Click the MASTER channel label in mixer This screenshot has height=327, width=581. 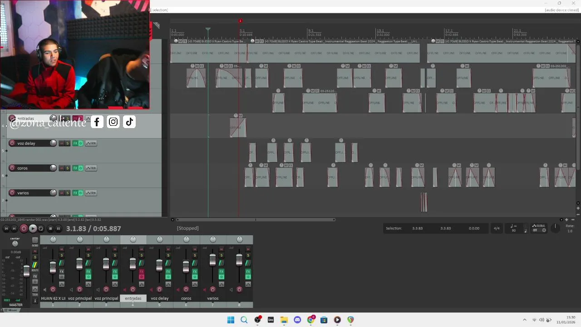[15, 305]
